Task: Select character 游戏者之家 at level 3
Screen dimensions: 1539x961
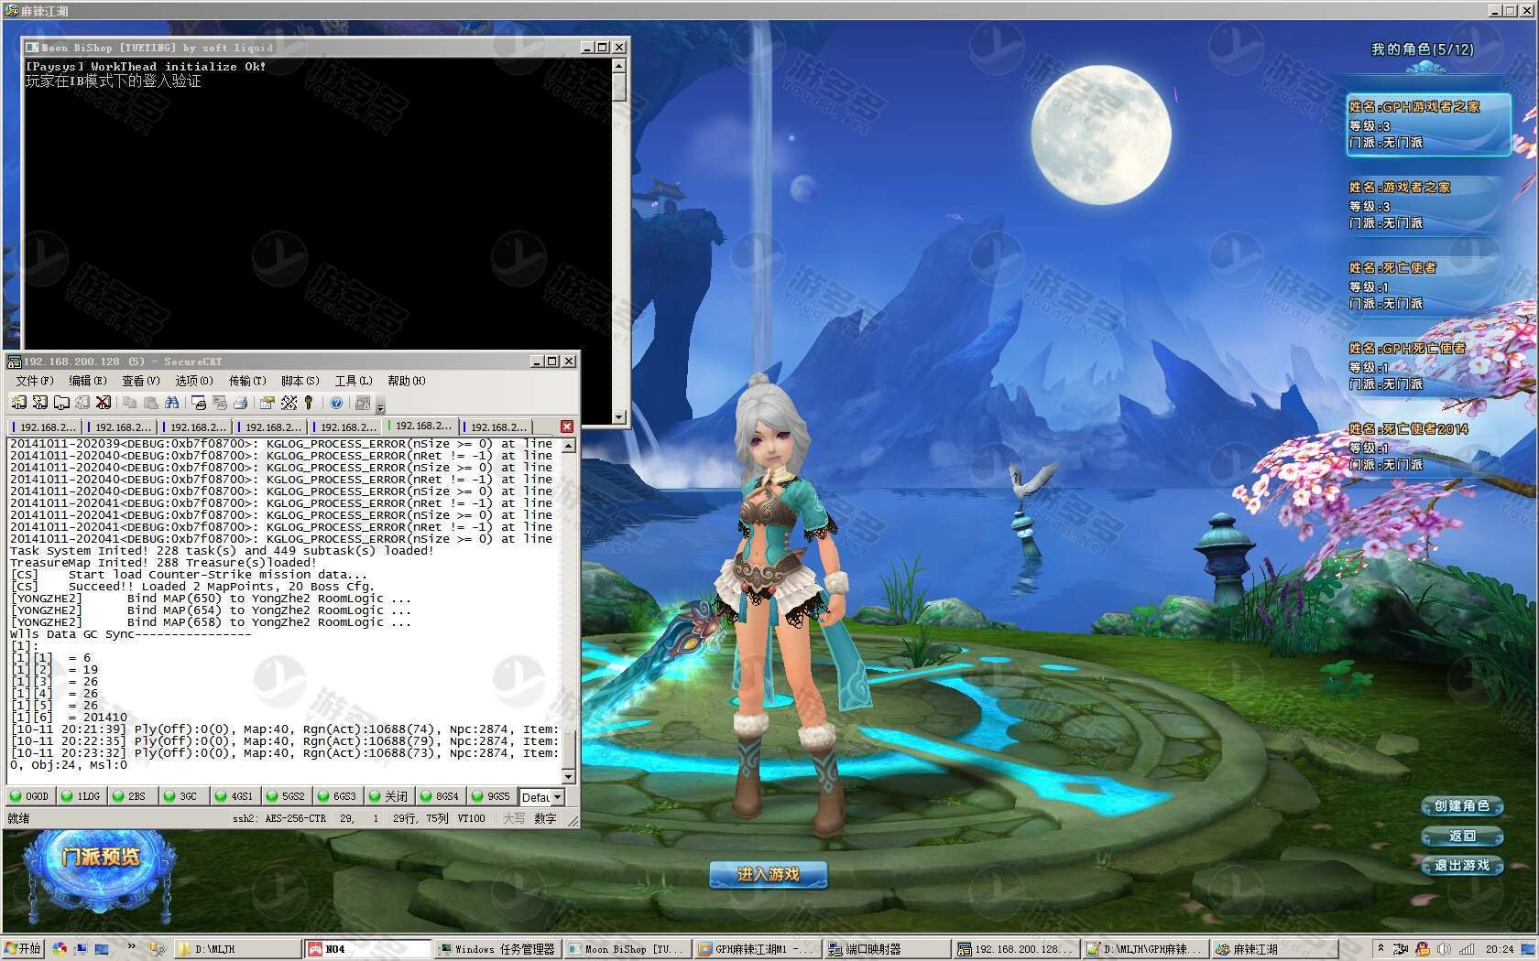Action: [x=1427, y=205]
